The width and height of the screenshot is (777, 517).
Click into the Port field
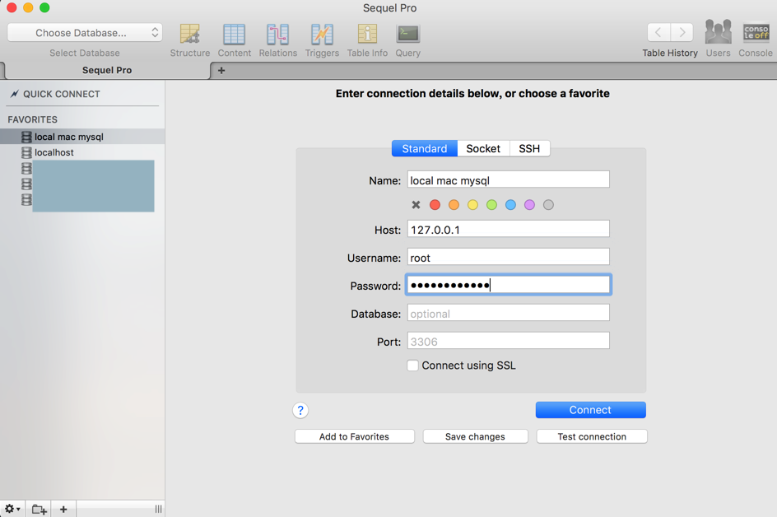509,341
